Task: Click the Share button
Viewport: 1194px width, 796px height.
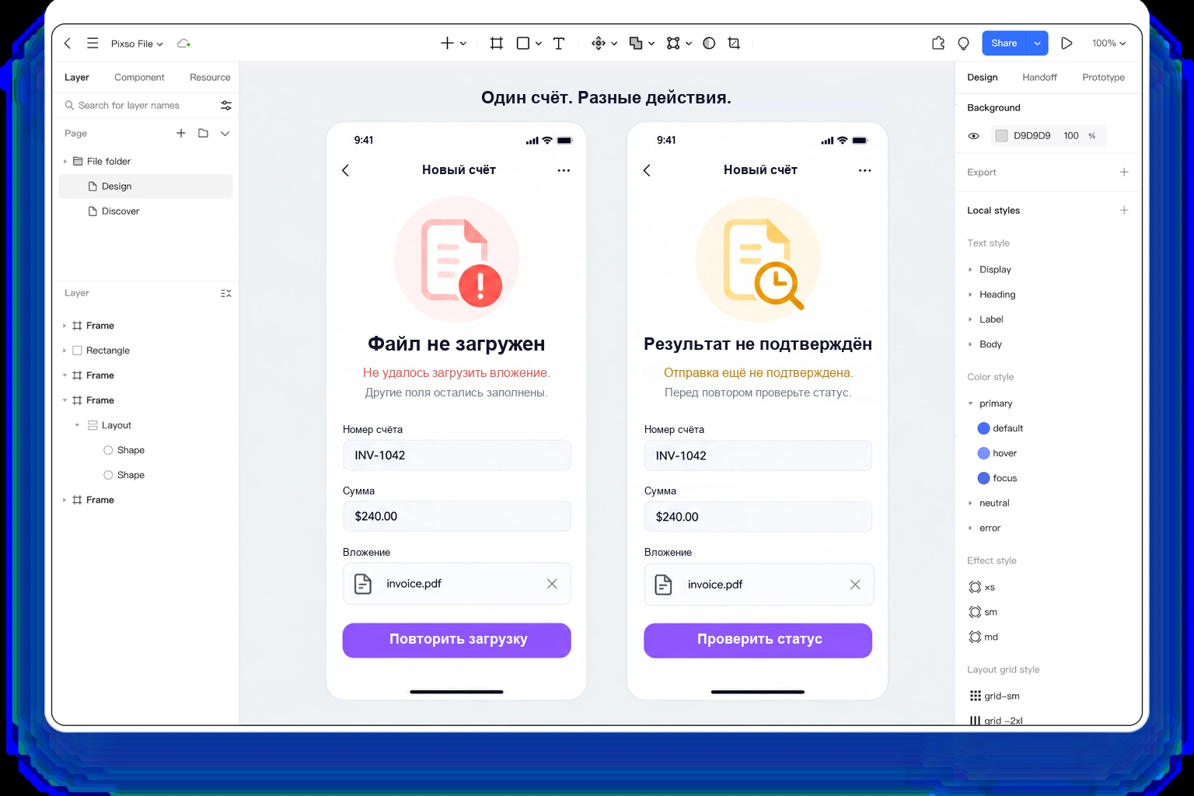Action: [x=1004, y=44]
